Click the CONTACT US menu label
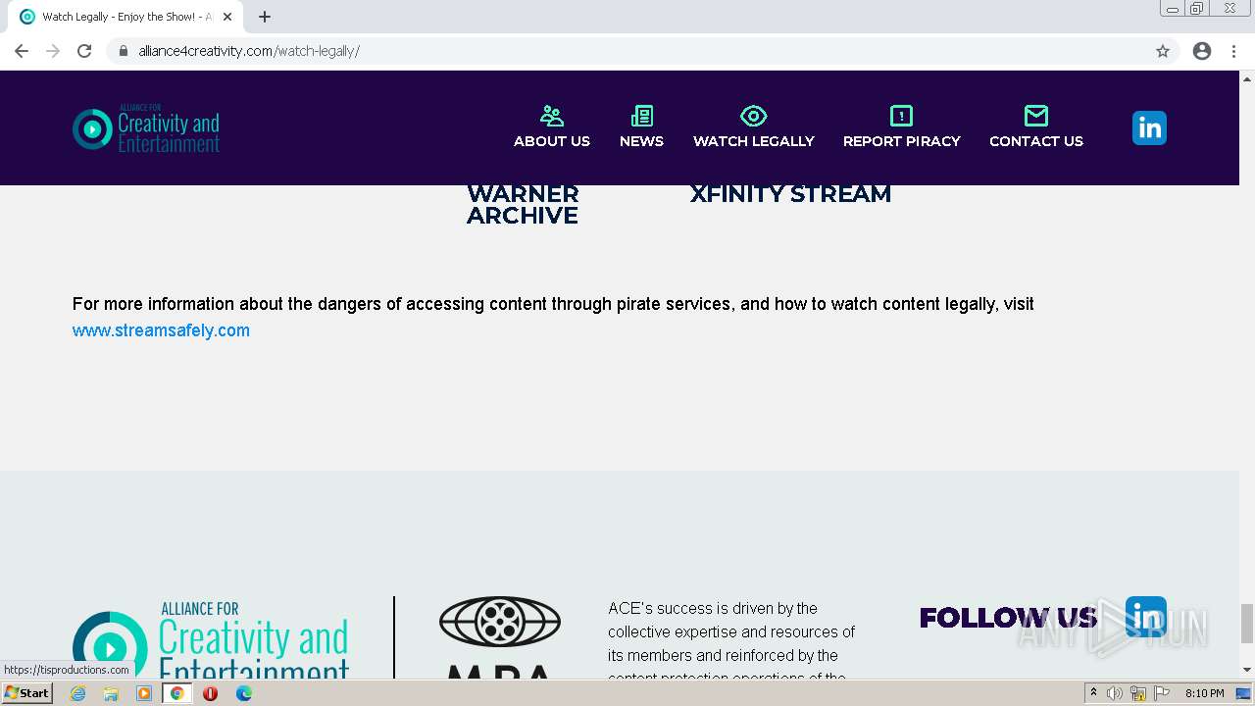This screenshot has height=706, width=1255. click(x=1036, y=141)
